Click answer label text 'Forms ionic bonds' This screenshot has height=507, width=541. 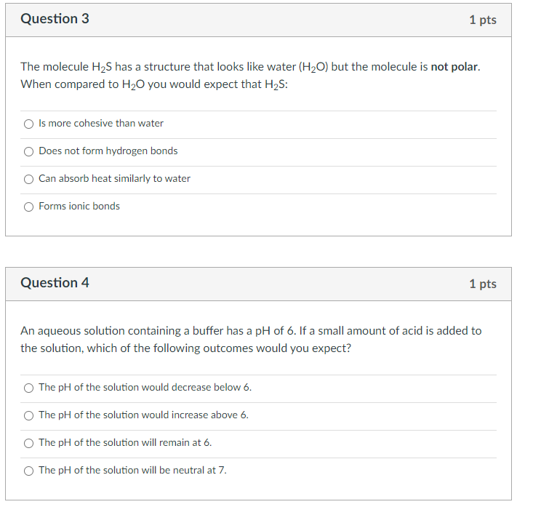click(x=79, y=206)
